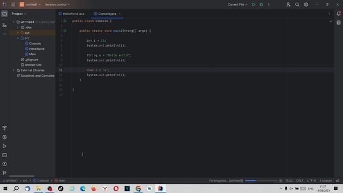Click the parsing progress bar in status bar
The height and width of the screenshot is (193, 343).
(261, 181)
